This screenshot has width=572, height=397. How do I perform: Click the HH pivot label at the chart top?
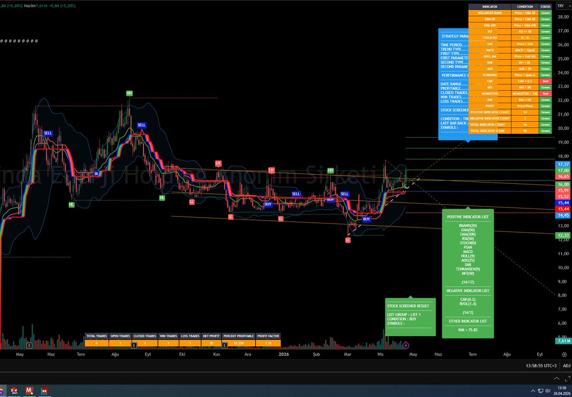(129, 93)
